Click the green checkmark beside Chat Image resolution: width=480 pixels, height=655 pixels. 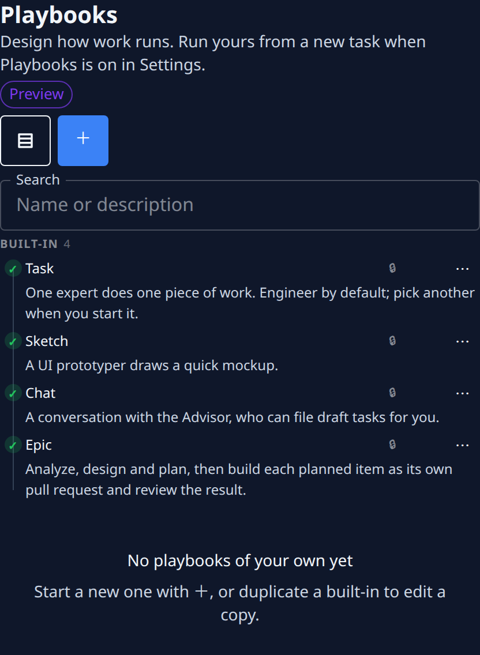point(13,393)
